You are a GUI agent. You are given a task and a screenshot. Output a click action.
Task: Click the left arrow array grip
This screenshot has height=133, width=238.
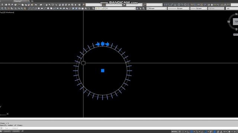[x=97, y=44]
